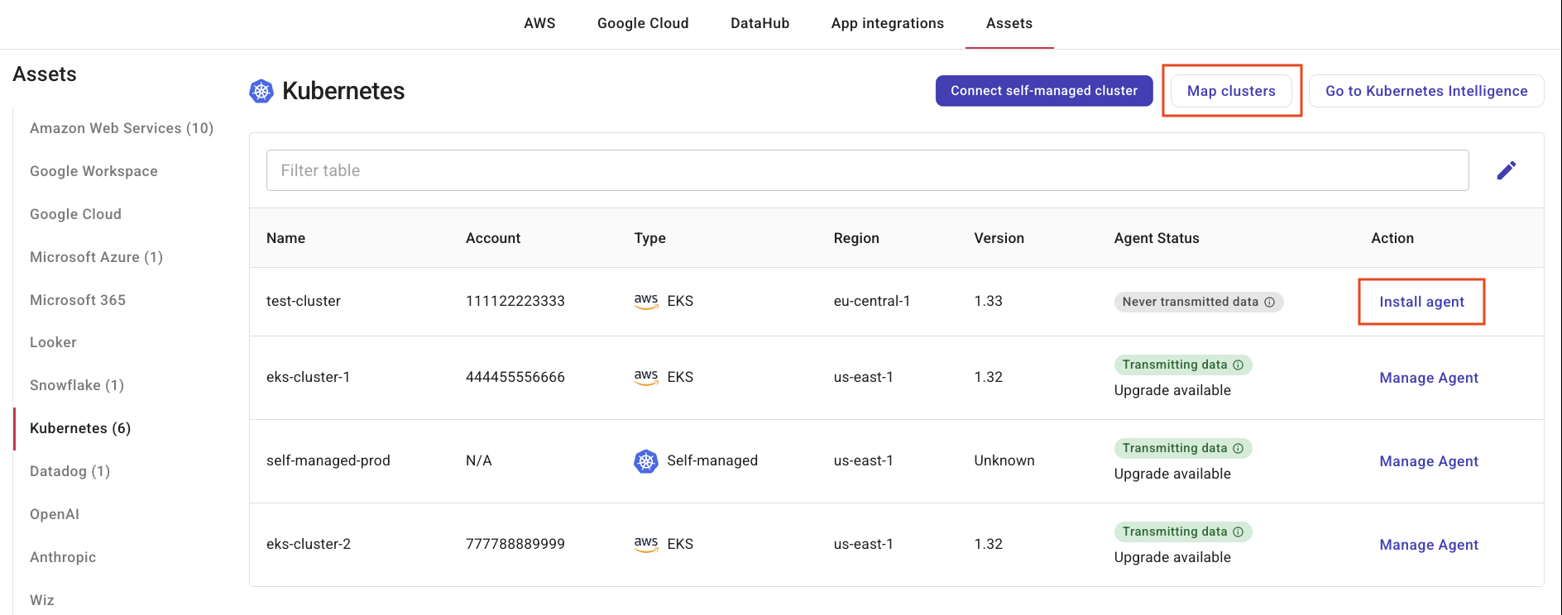The width and height of the screenshot is (1562, 615).
Task: Click info icon on Never transmitted data badge
Action: click(1269, 302)
